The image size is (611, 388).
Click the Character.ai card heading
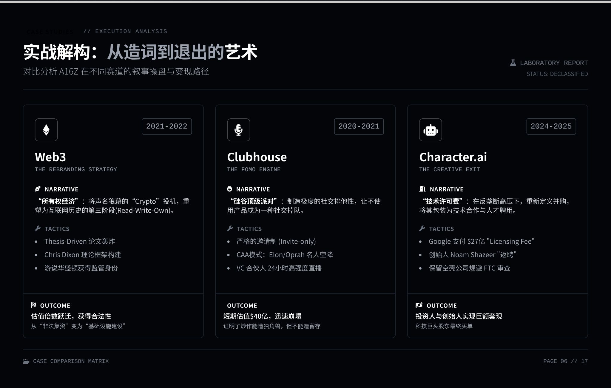point(453,157)
